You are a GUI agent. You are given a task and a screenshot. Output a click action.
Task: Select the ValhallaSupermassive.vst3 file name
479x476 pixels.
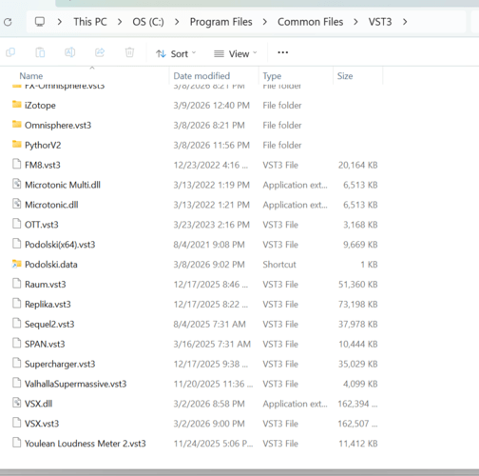(x=75, y=384)
